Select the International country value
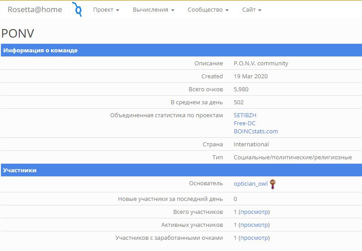 (x=251, y=145)
